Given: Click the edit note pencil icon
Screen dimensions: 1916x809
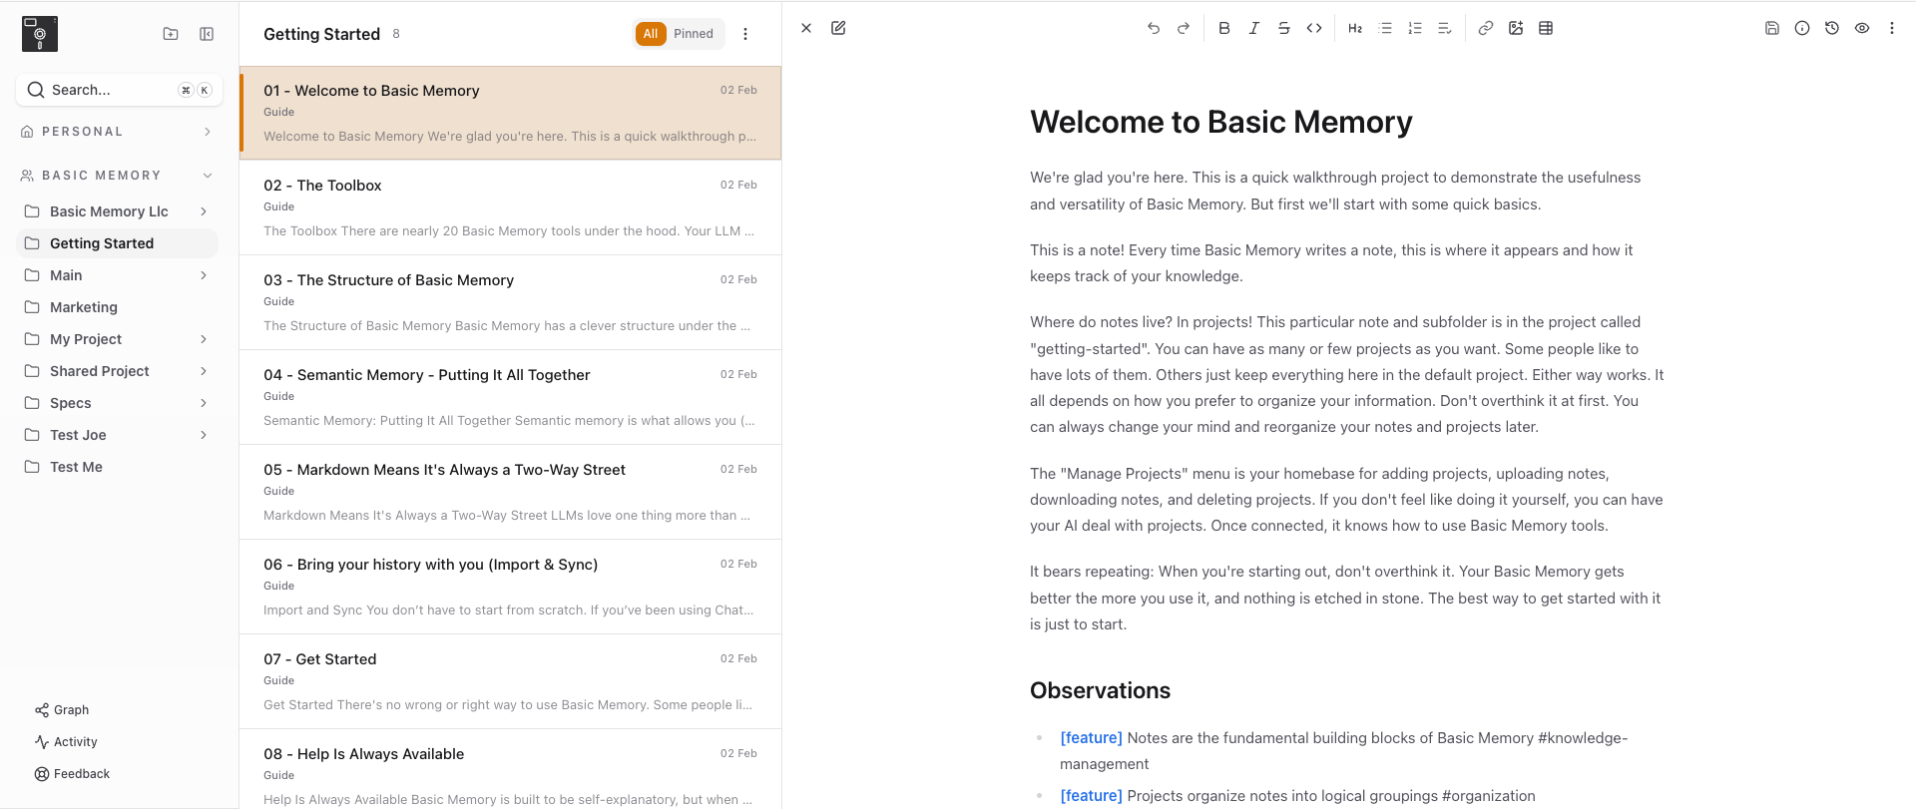Looking at the screenshot, I should click(x=838, y=28).
